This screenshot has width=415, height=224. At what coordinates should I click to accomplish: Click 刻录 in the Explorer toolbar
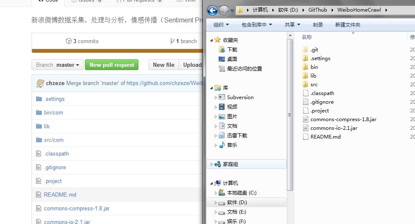318,24
